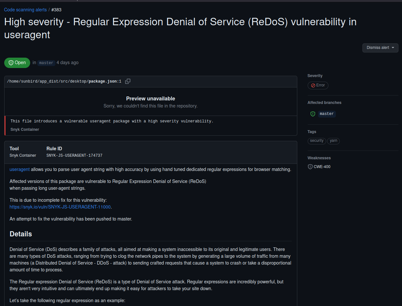Image resolution: width=402 pixels, height=306 pixels.
Task: Click the shield icon next to CWE-400
Action: tap(310, 166)
